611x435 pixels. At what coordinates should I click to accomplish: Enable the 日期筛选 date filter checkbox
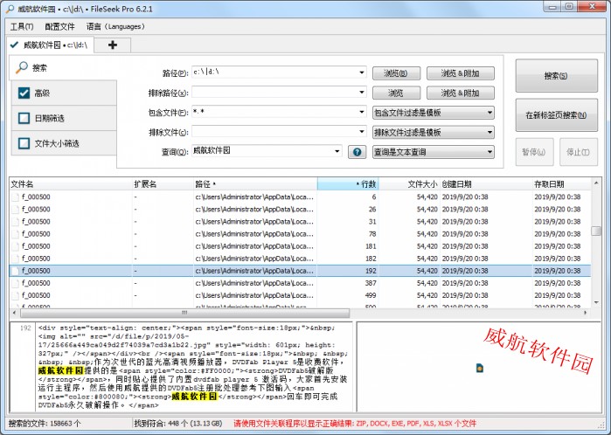point(24,118)
